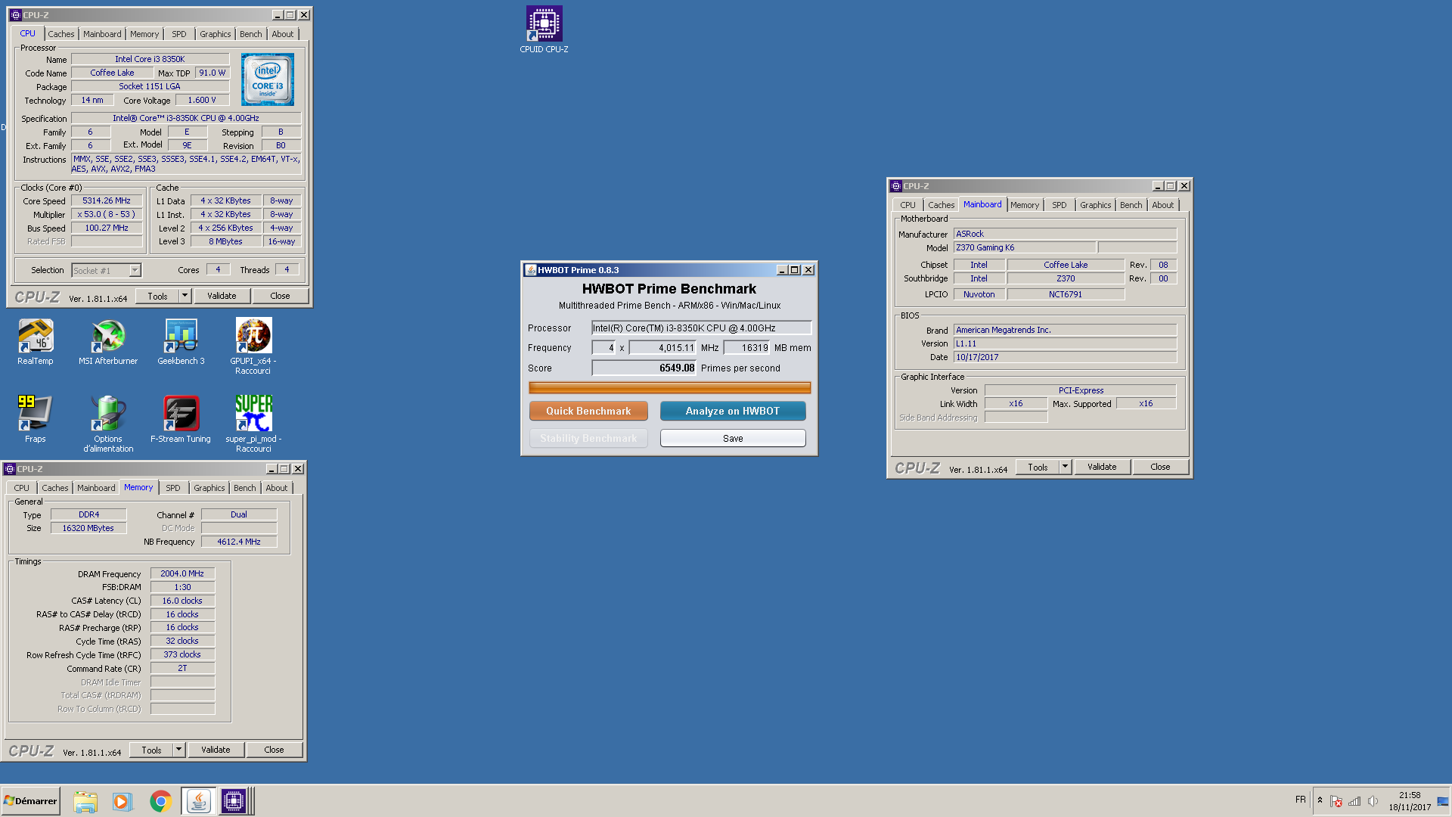The width and height of the screenshot is (1452, 817).
Task: Launch the RealTemp desktop icon
Action: (x=36, y=342)
